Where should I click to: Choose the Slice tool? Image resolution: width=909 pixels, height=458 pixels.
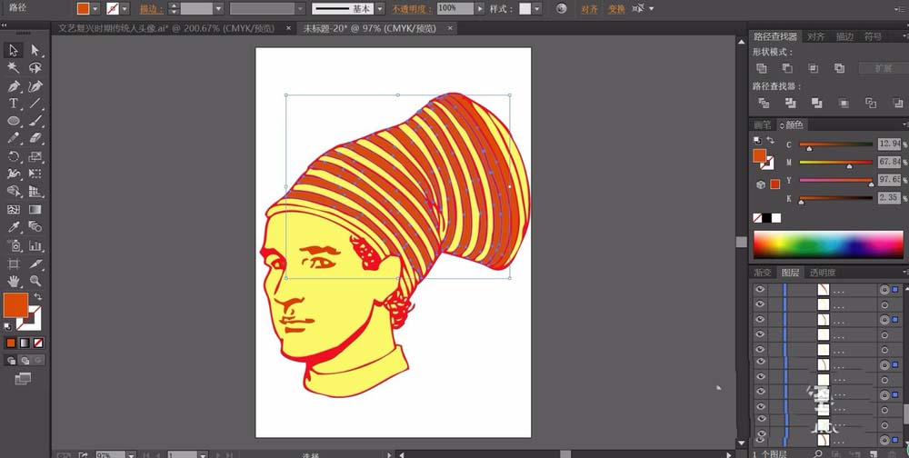pos(35,264)
